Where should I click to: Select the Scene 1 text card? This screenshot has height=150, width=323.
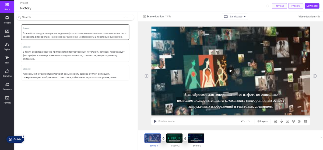click(x=75, y=32)
